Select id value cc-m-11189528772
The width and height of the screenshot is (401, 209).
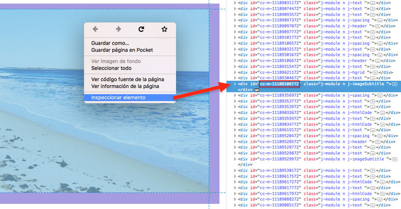coord(279,147)
